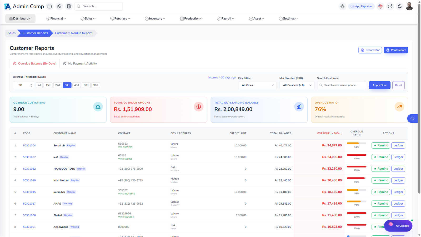Open the calculator icon in top bar

69,6
